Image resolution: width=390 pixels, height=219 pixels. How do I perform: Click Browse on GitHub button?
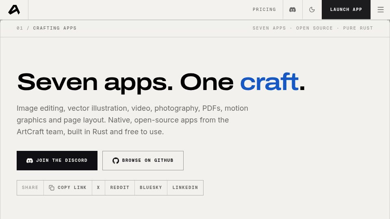point(143,161)
